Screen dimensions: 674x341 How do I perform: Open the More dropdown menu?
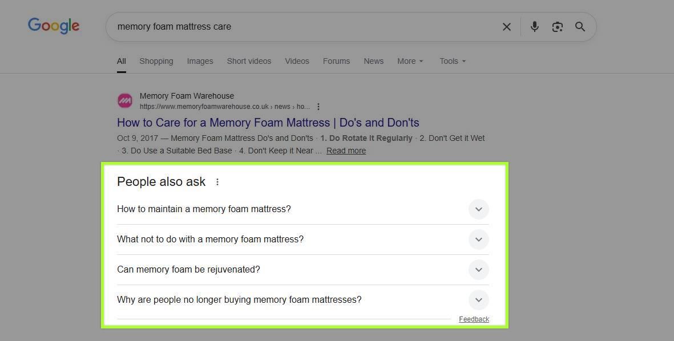click(x=410, y=61)
